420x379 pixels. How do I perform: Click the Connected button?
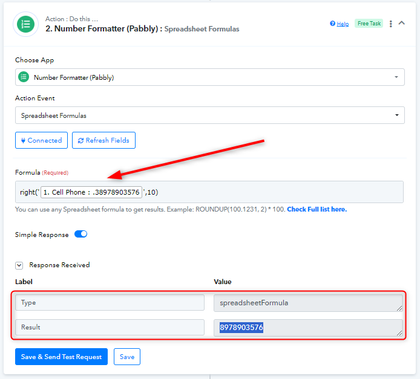[41, 140]
